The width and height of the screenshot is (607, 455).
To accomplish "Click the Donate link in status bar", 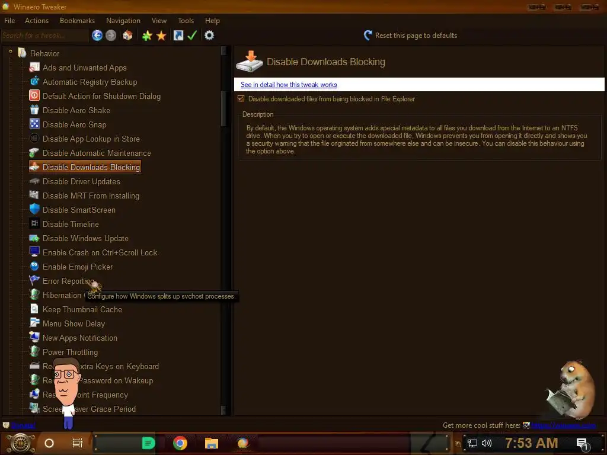I will coord(23,425).
